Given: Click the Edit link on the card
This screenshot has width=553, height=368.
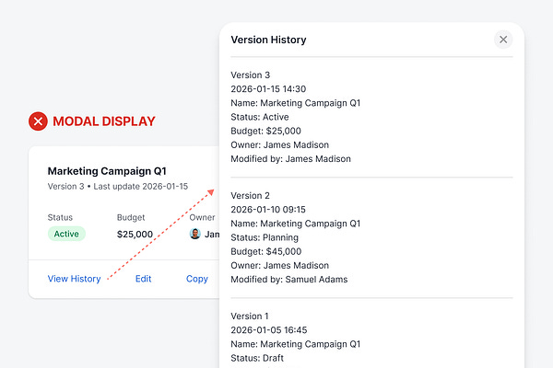Looking at the screenshot, I should pos(143,279).
